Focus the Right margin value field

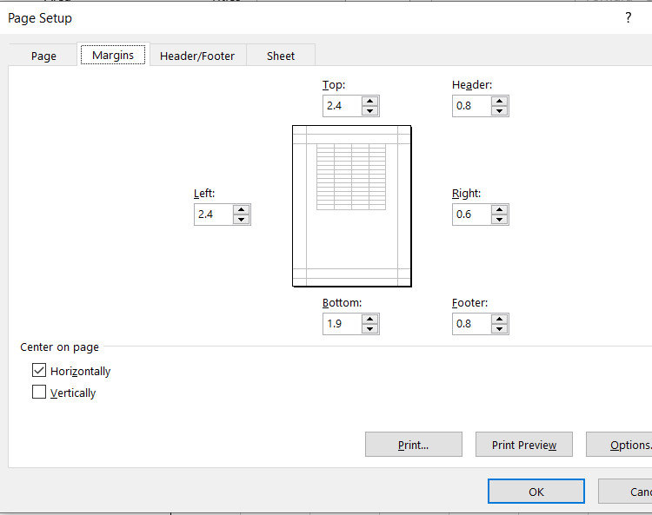click(x=472, y=215)
